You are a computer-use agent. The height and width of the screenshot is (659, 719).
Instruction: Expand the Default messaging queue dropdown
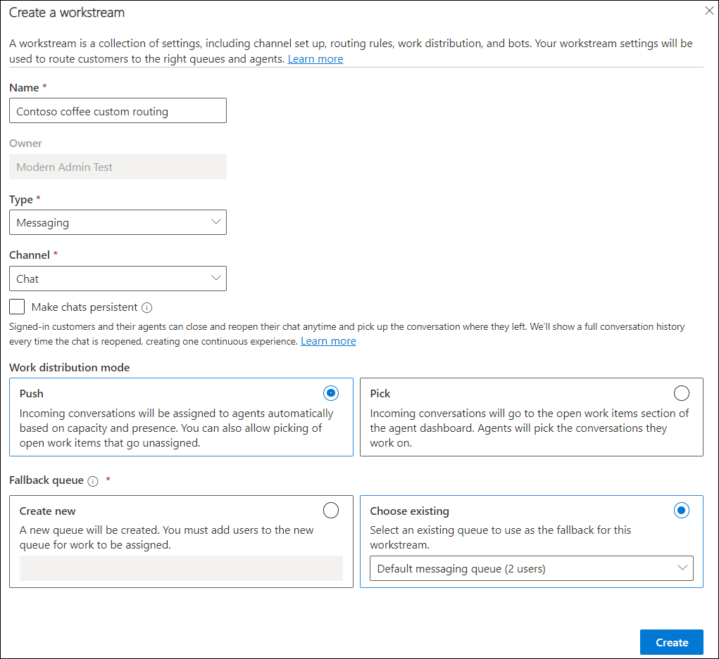click(x=682, y=568)
